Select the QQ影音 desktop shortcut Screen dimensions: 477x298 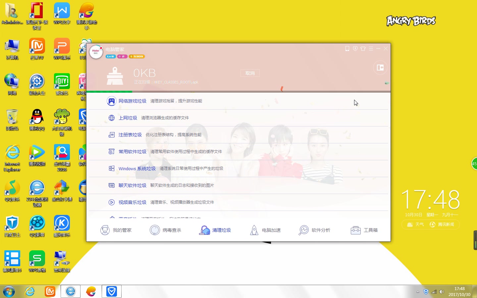pos(37,226)
